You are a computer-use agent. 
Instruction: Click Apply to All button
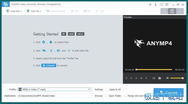[x=115, y=89]
